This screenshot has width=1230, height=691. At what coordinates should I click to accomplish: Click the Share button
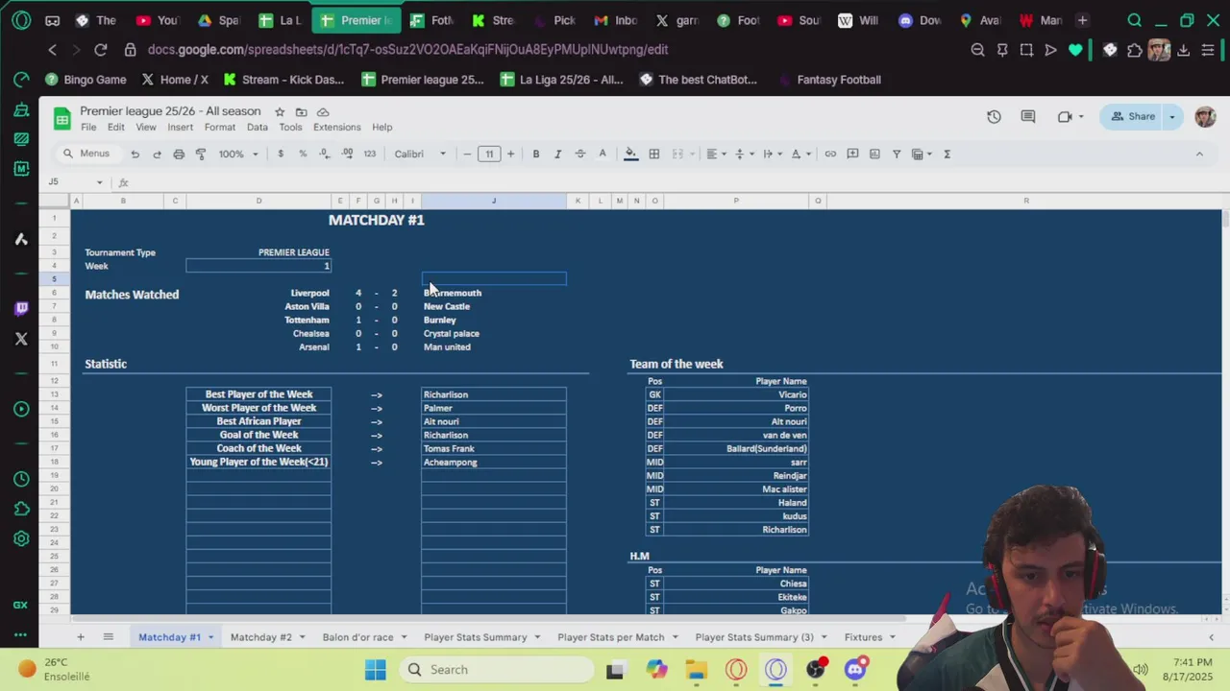click(x=1132, y=117)
